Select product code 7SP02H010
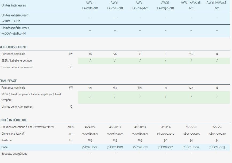Screen dimensions: 232x163 click(115, 147)
